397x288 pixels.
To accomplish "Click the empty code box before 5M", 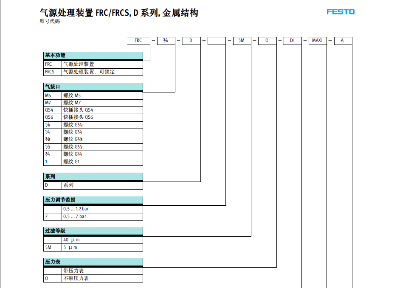I will click(217, 41).
